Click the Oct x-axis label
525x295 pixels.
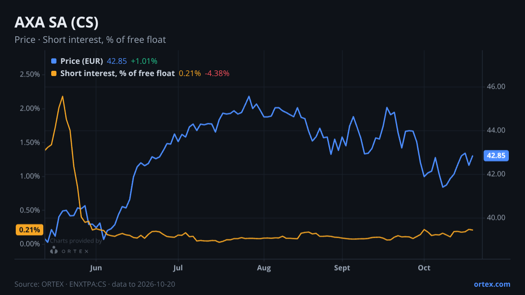pos(424,267)
